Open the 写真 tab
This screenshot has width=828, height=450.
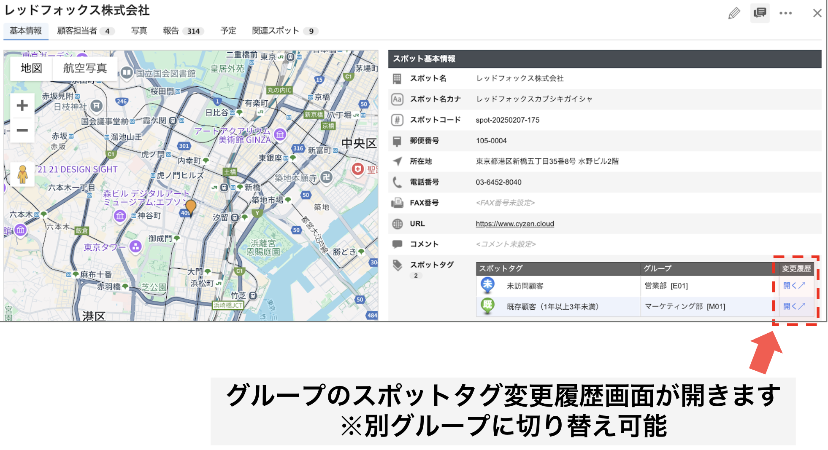(x=139, y=31)
